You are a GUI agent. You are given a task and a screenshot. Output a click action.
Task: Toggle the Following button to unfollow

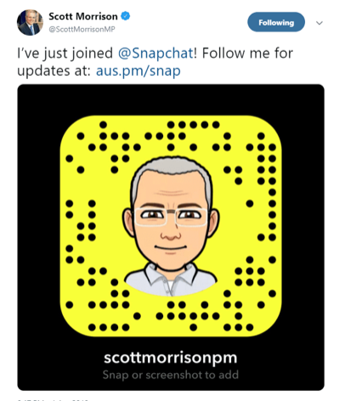click(x=276, y=22)
